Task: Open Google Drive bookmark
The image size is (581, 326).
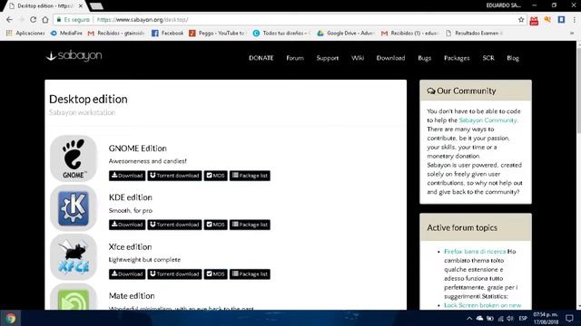Action: click(346, 33)
